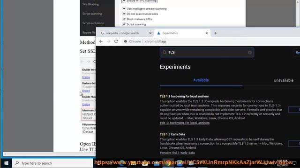
Task: Open the #tls13-hardening-for-local-anchors link
Action: point(185,123)
